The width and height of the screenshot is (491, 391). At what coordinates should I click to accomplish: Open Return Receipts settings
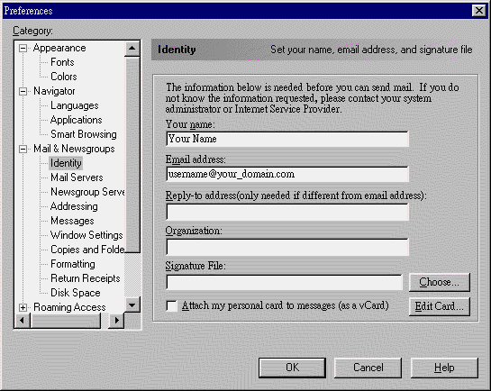point(86,278)
